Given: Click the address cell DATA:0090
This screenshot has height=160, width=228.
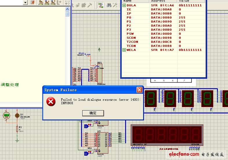Looking at the screenshot, I should coord(161,22).
